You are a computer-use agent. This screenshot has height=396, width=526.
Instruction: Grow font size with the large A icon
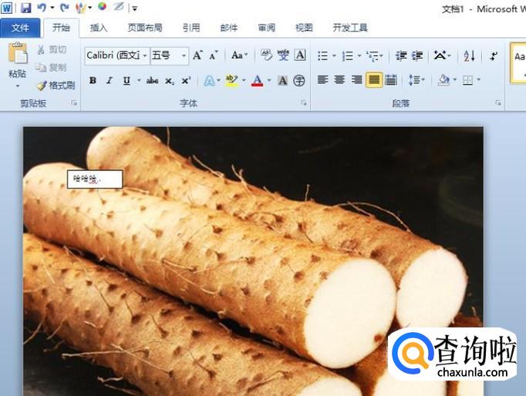(x=197, y=55)
